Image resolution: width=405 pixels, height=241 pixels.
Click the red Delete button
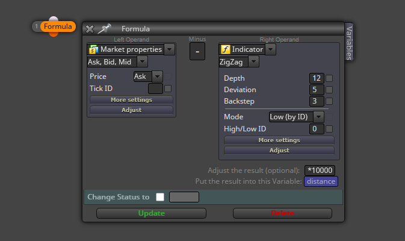point(282,213)
